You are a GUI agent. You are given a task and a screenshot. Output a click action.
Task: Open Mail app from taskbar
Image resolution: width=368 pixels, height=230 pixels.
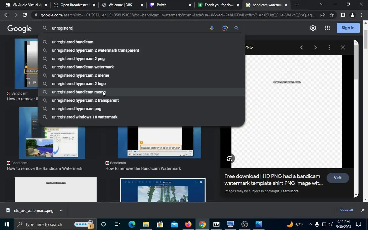pos(174,224)
